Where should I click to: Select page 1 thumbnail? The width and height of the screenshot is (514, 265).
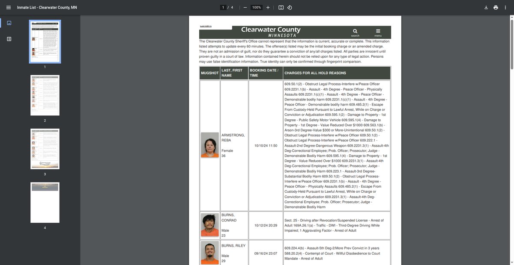click(x=45, y=41)
